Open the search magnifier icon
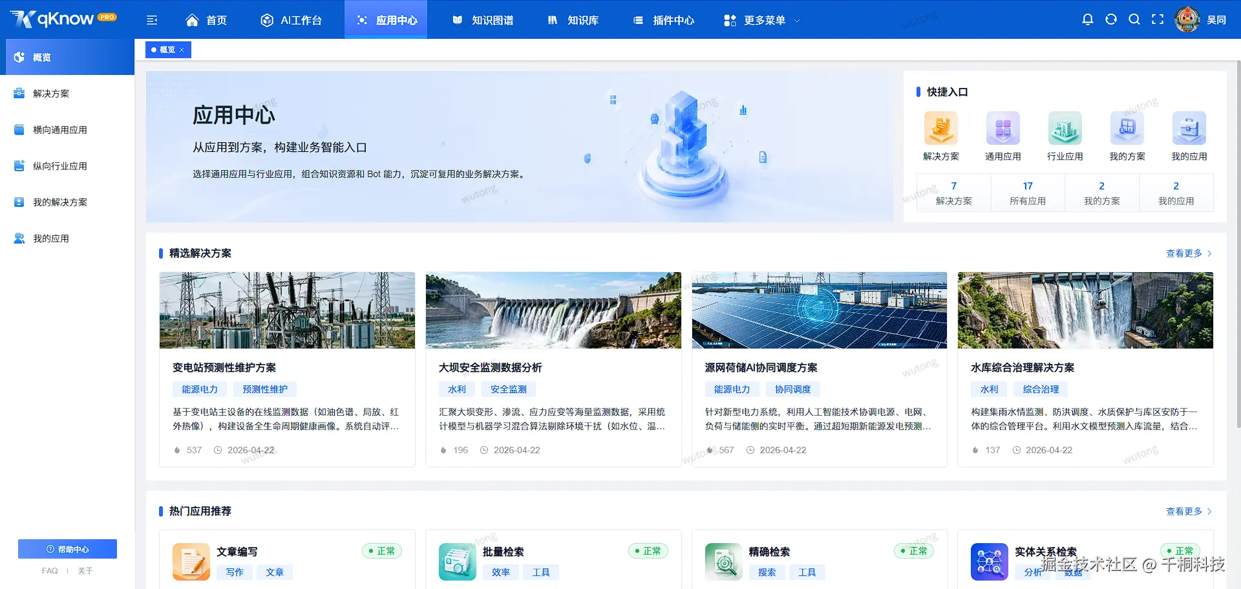 [x=1134, y=19]
